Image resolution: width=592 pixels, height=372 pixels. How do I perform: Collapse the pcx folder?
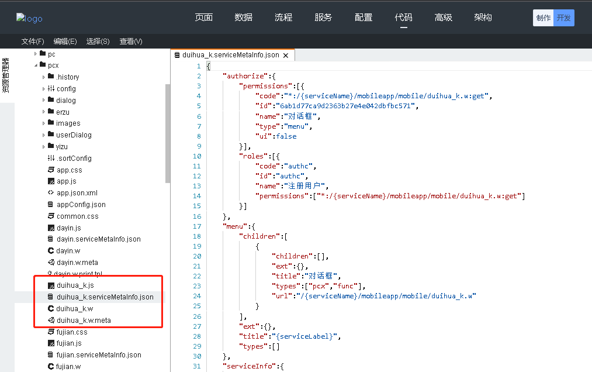click(x=36, y=66)
